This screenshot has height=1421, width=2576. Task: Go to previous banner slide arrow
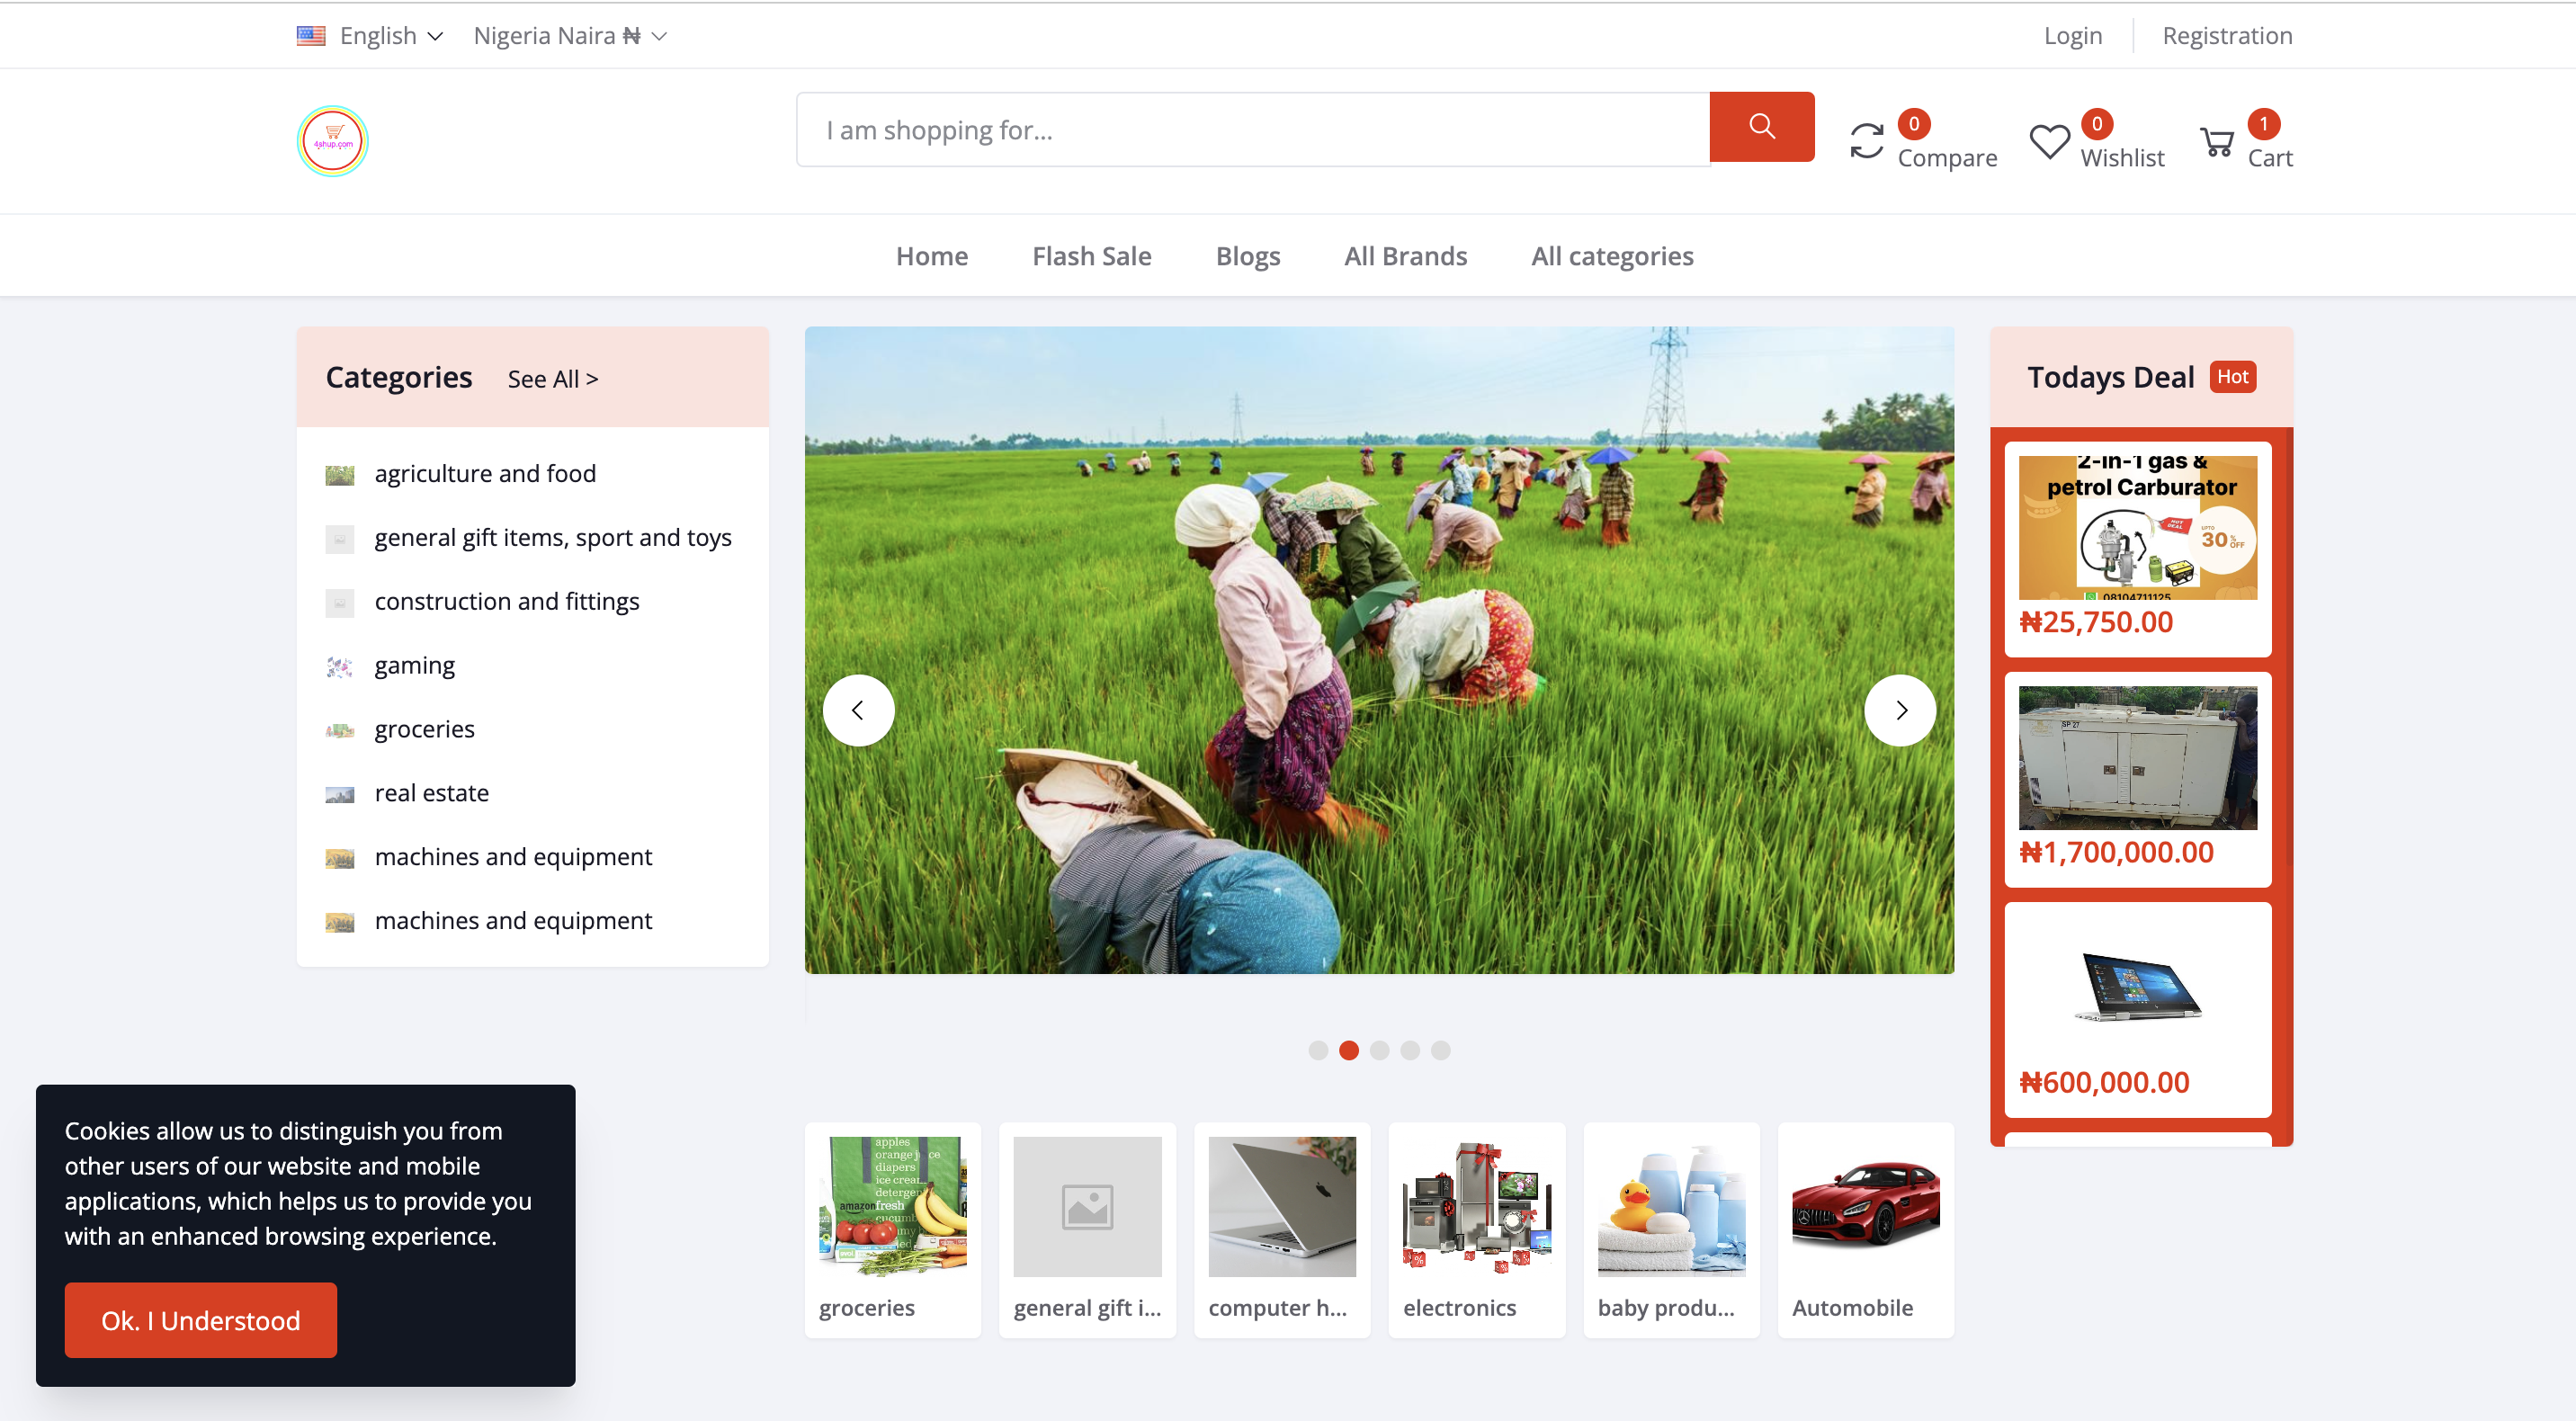click(x=858, y=710)
